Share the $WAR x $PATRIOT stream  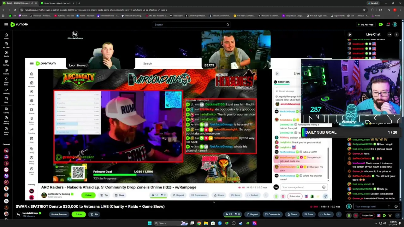click(x=292, y=214)
